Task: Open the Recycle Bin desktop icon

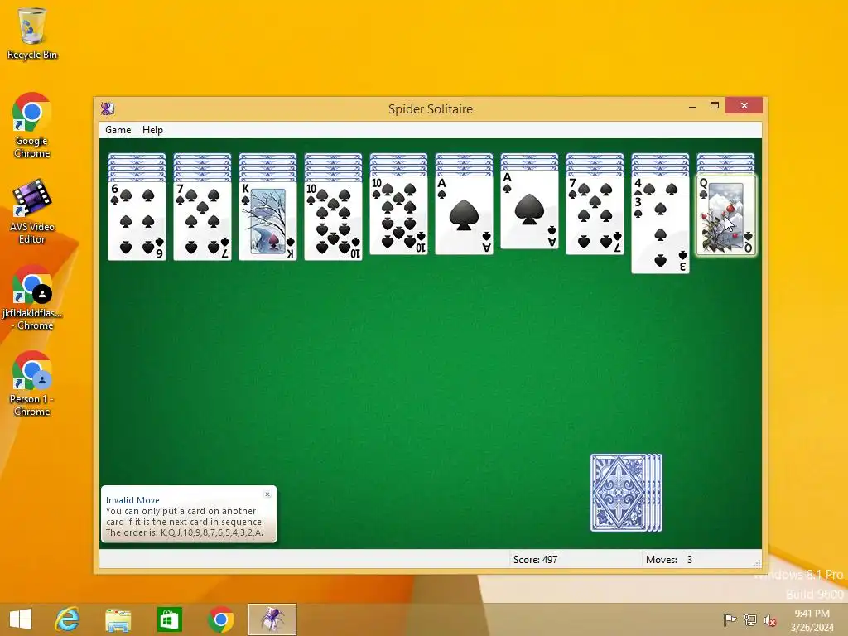Action: point(32,33)
